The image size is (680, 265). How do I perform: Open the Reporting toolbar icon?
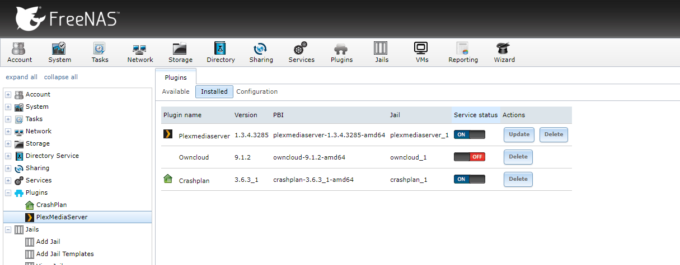463,53
